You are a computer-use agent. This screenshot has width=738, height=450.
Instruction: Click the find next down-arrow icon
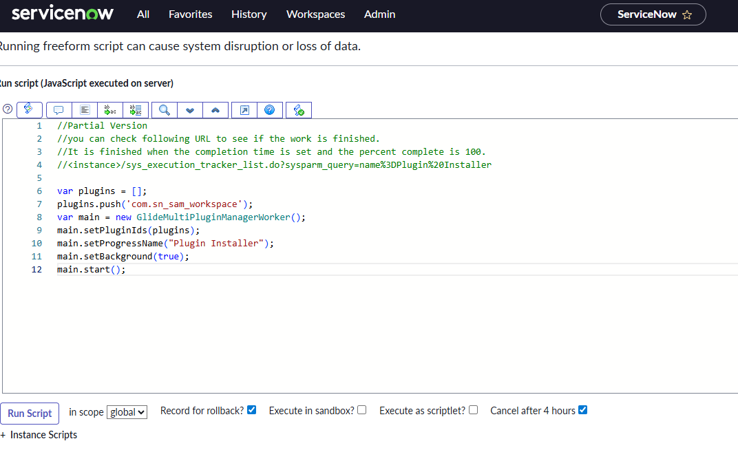(x=190, y=110)
